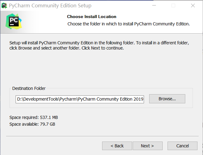Click the 'Space required: 537.1 MB' text

coord(34,117)
